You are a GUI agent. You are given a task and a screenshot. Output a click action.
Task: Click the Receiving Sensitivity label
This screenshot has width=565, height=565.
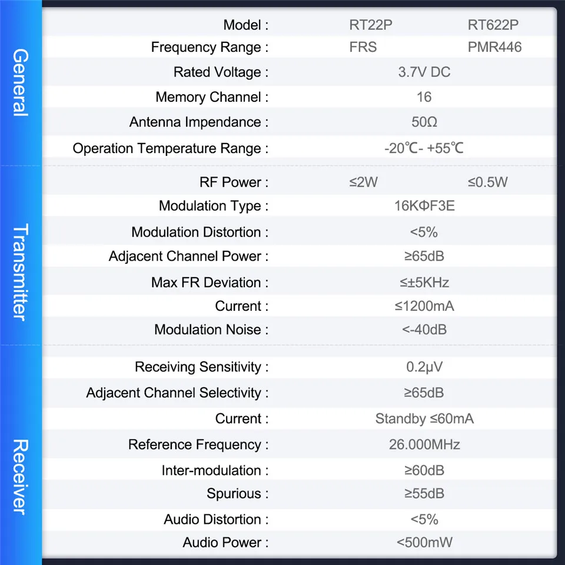click(201, 367)
